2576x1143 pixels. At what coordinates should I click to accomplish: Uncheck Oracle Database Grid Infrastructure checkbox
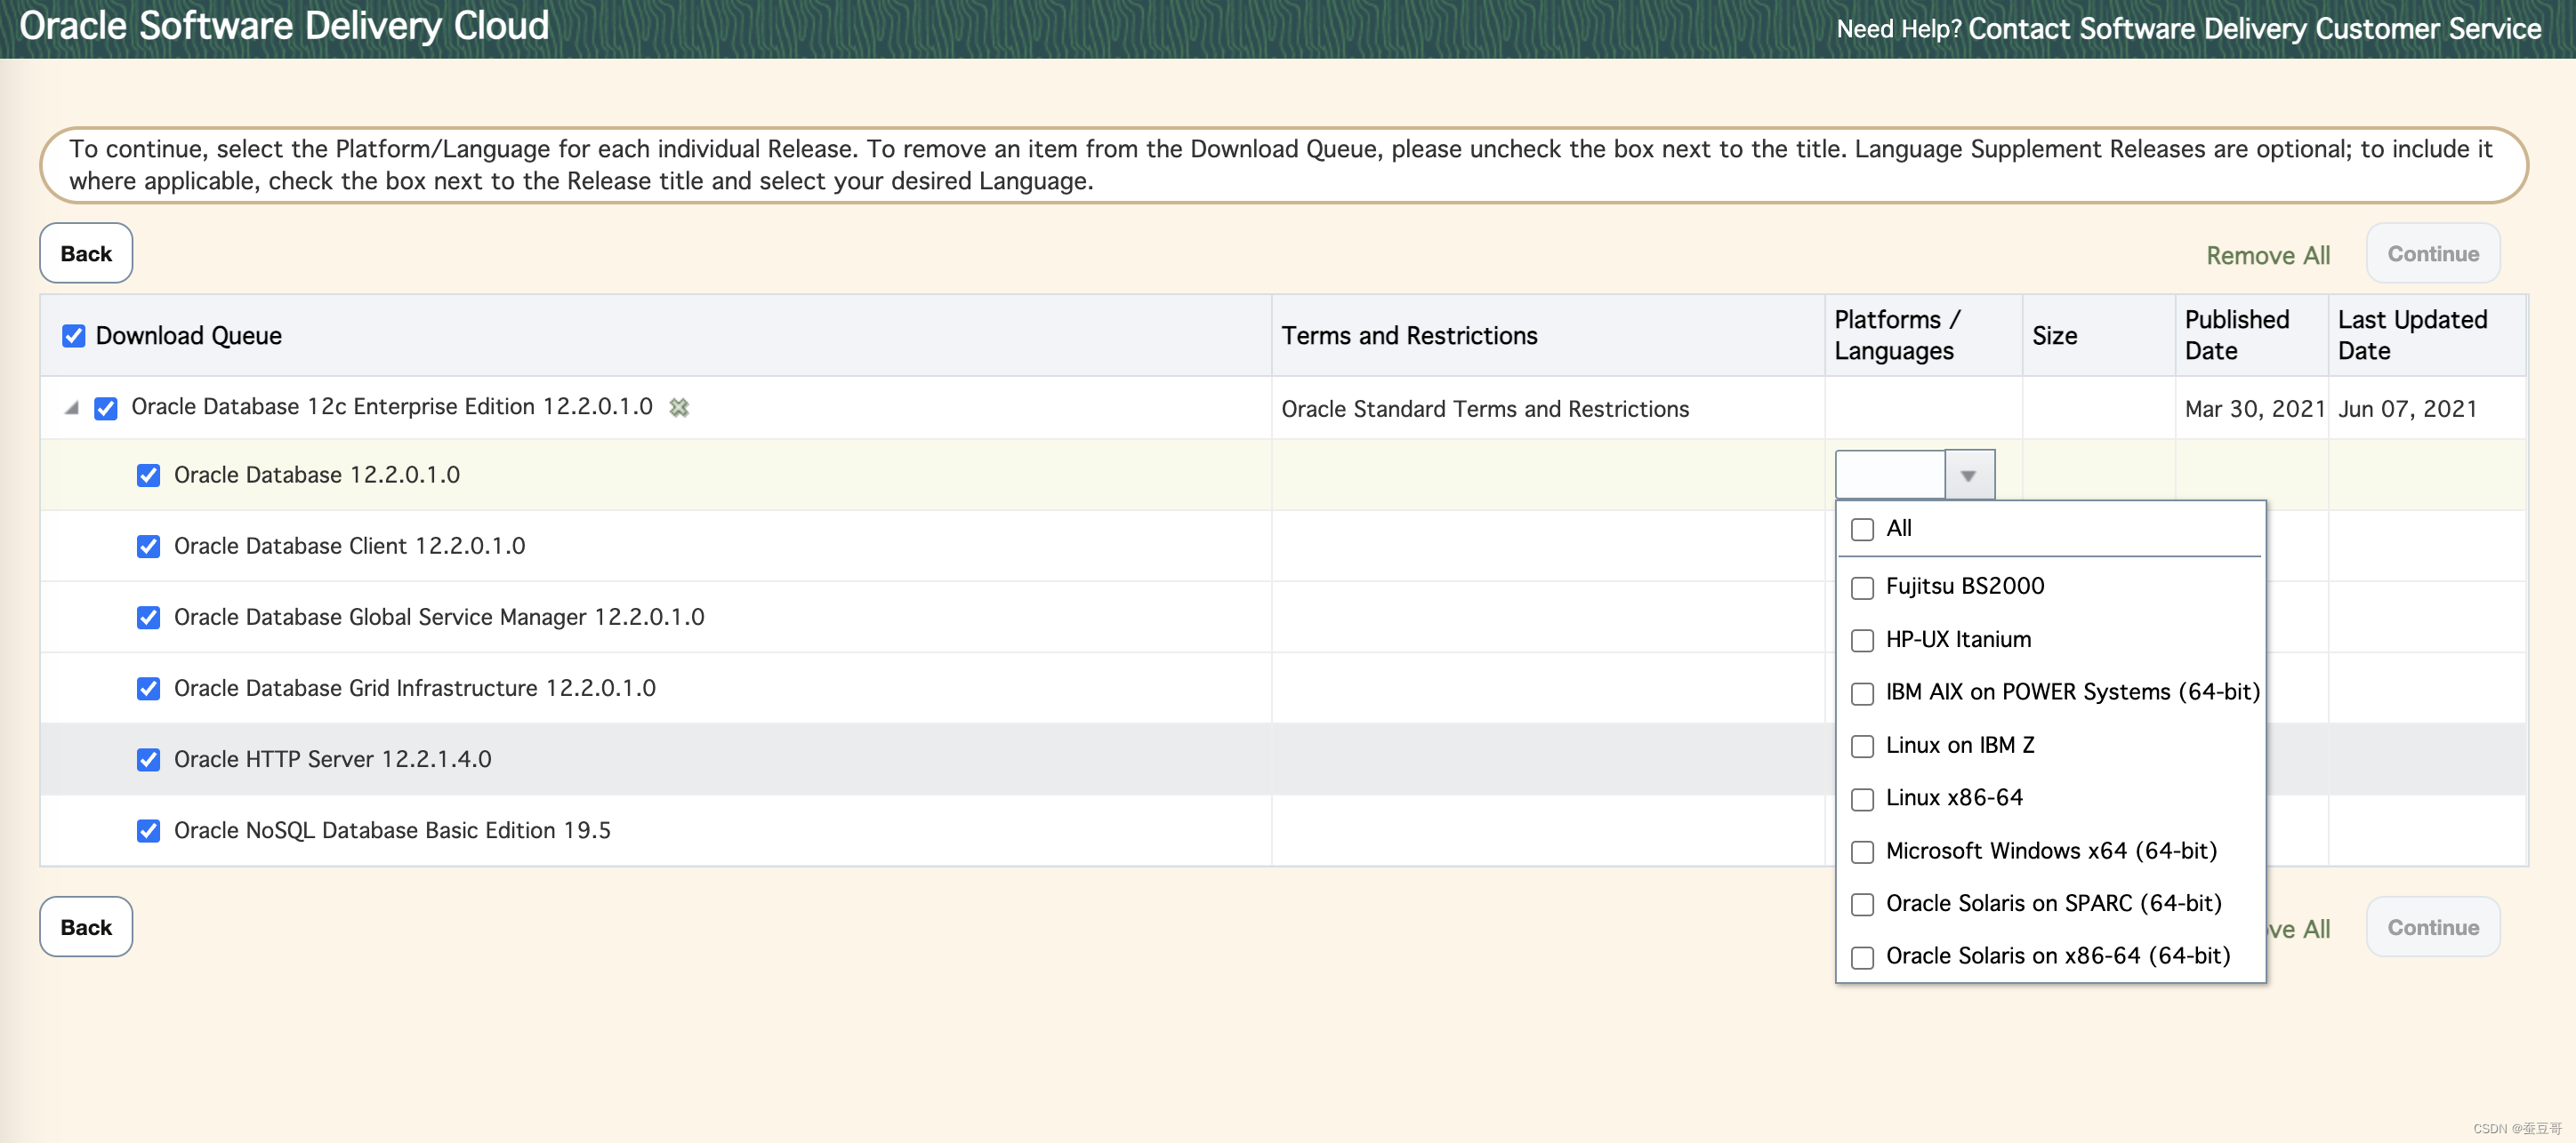[x=149, y=689]
